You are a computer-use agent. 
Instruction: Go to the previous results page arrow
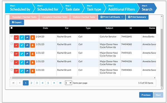20,83
